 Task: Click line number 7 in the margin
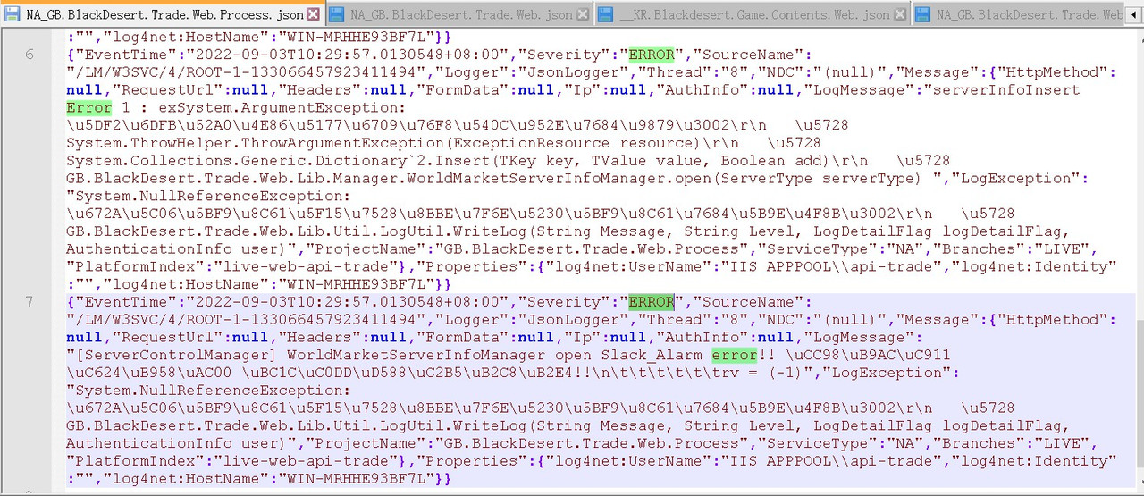pyautogui.click(x=29, y=302)
